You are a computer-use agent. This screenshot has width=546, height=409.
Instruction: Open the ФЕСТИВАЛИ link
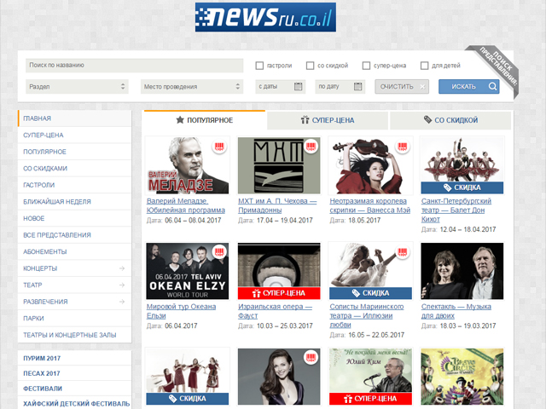43,389
